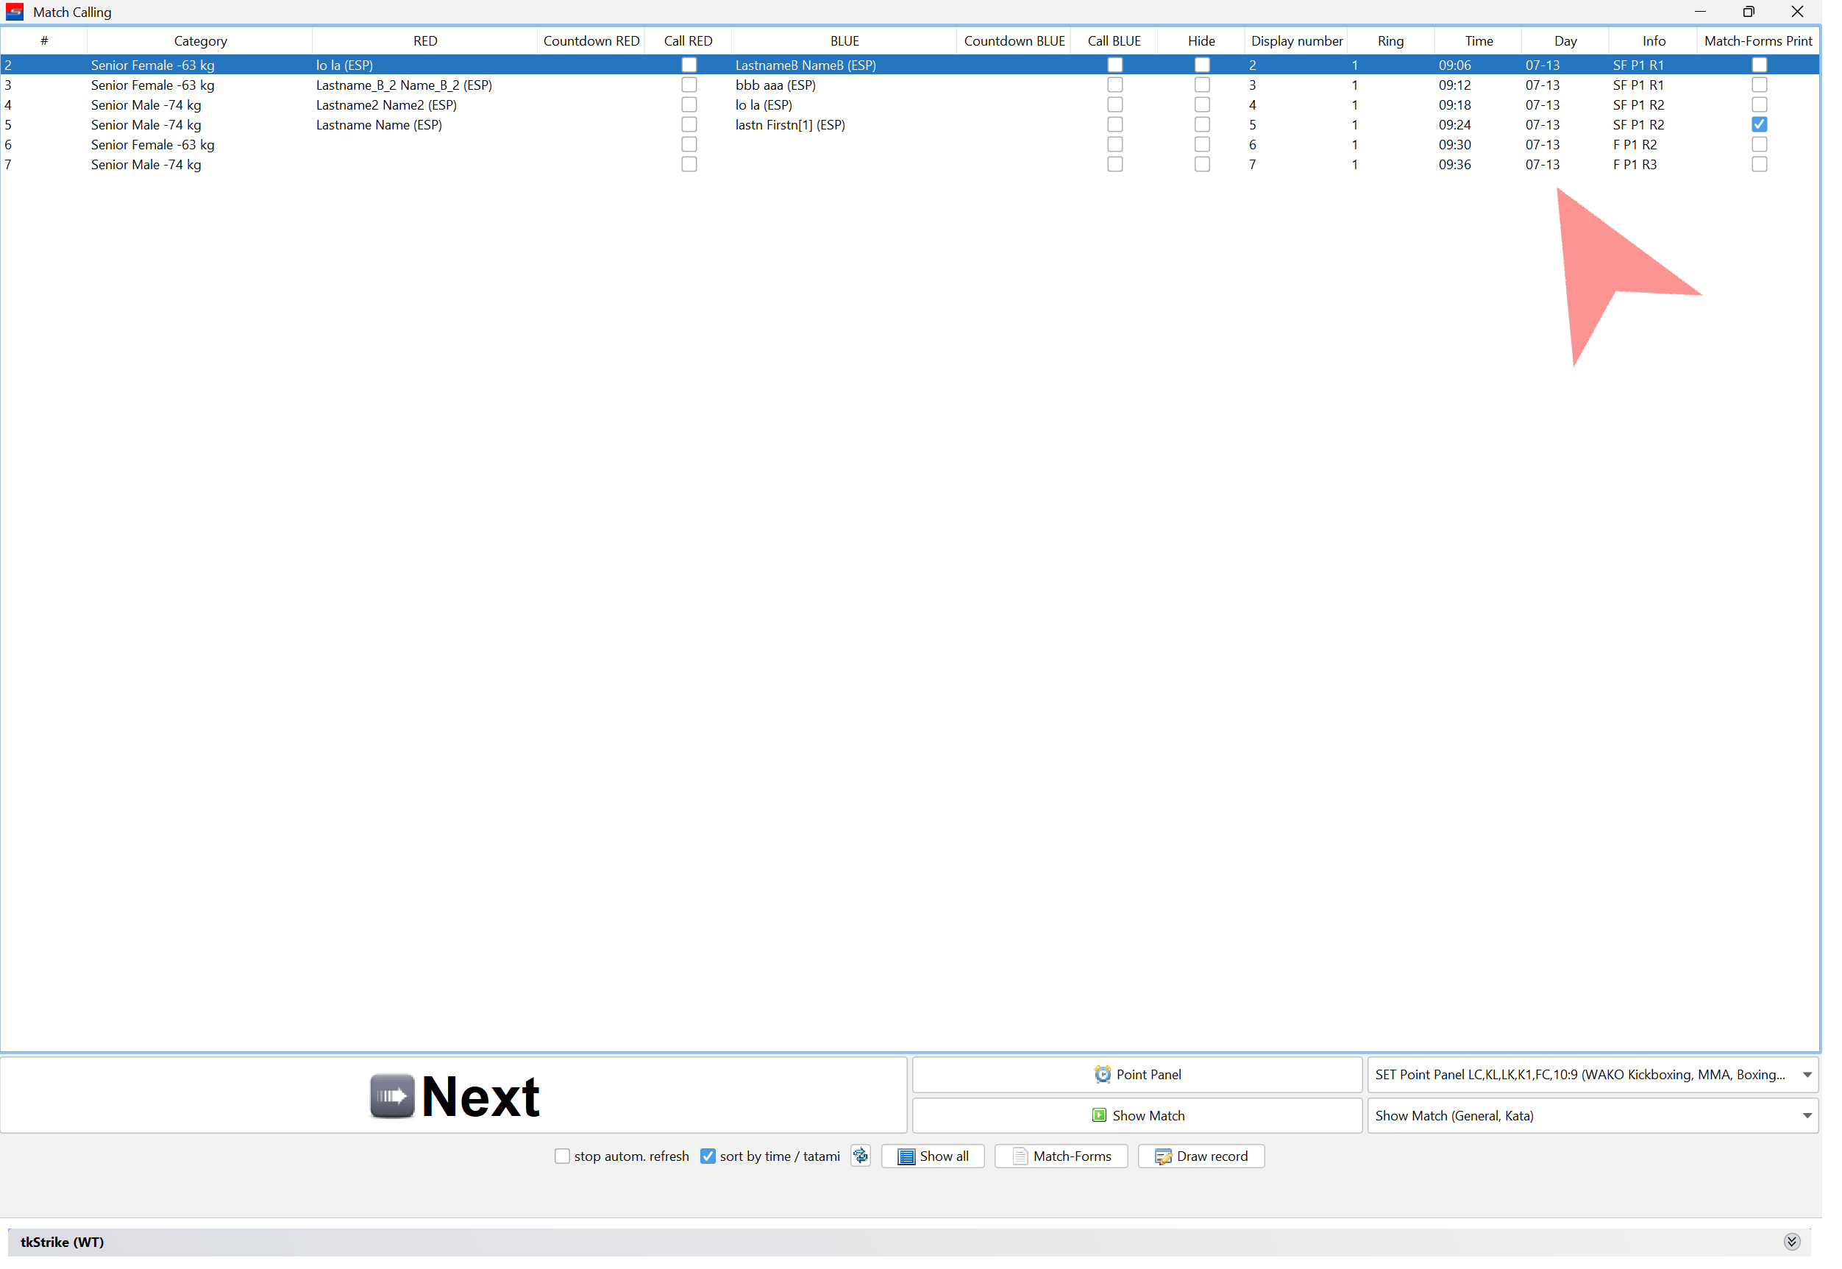Select match row 6 Senior Female -63 kg
Screen dimensions: 1842x1269
152,145
